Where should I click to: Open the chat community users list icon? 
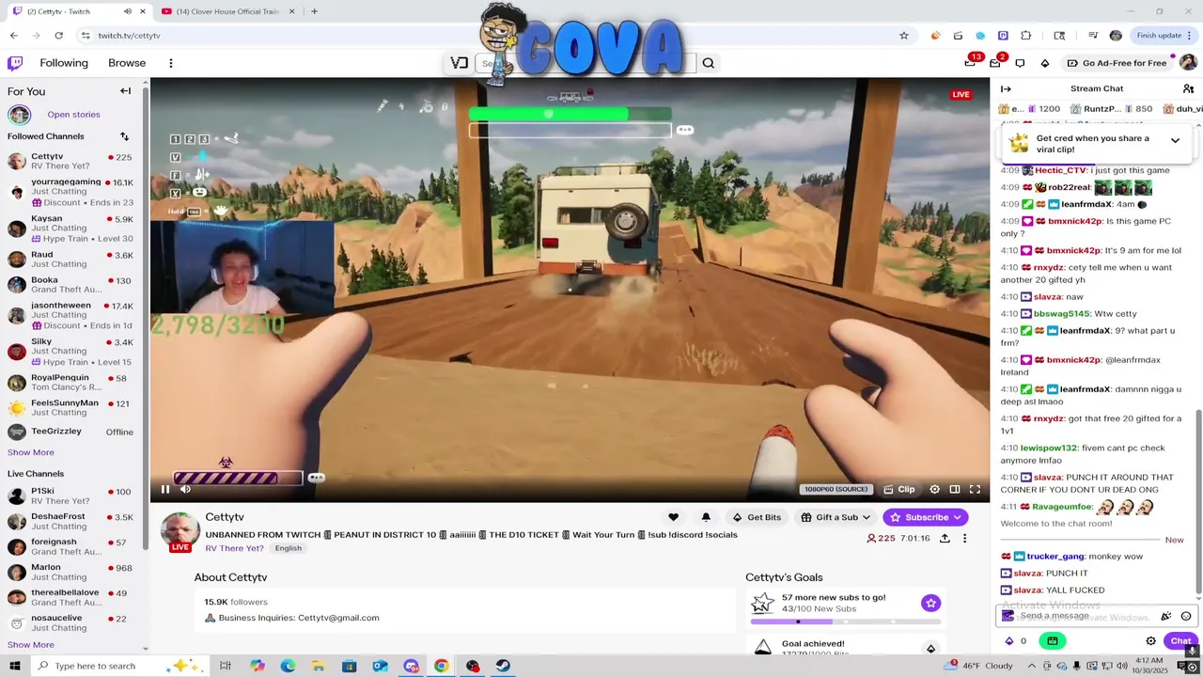pyautogui.click(x=1188, y=88)
